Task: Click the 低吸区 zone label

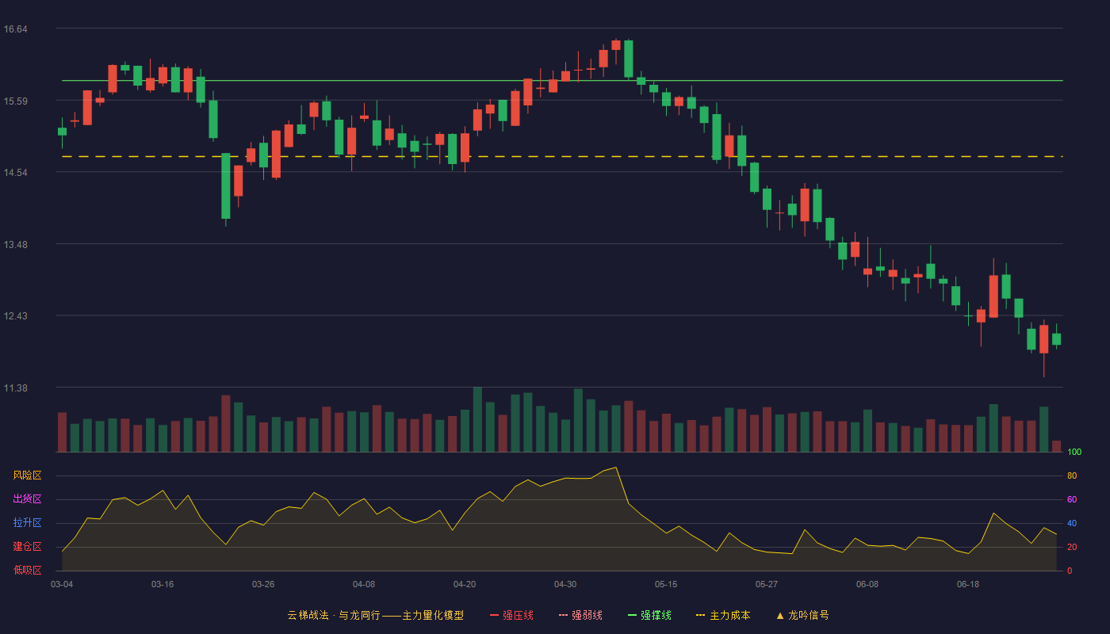Action: pyautogui.click(x=27, y=570)
